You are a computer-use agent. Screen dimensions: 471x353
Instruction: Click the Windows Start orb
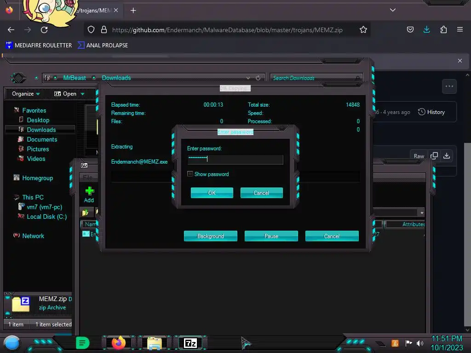coord(12,344)
